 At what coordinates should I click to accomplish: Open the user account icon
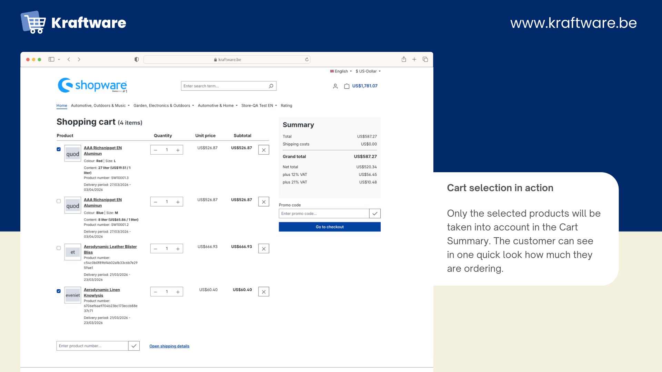click(335, 86)
